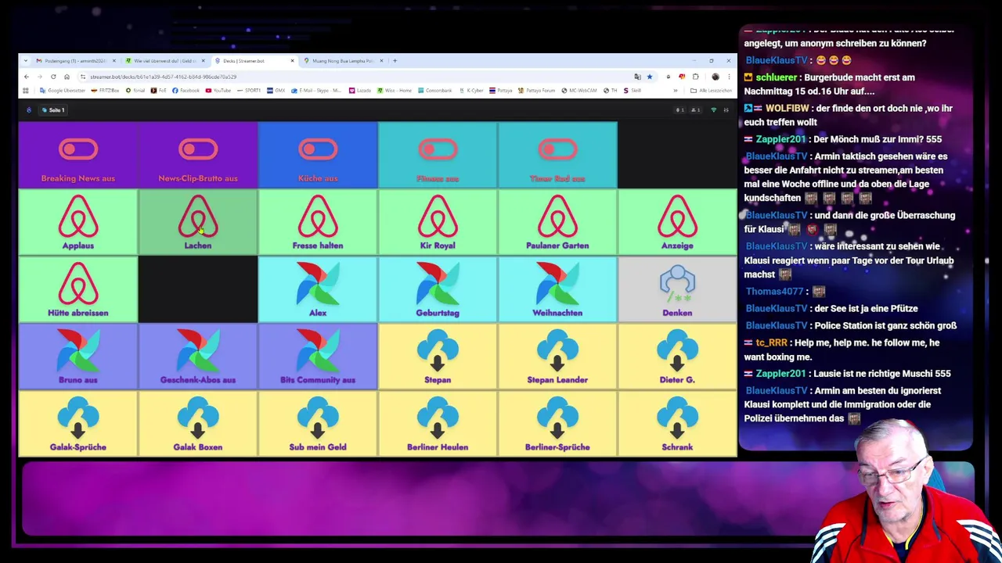Select the Seite 1 deck page
The width and height of the screenshot is (1002, 563).
[x=53, y=110]
